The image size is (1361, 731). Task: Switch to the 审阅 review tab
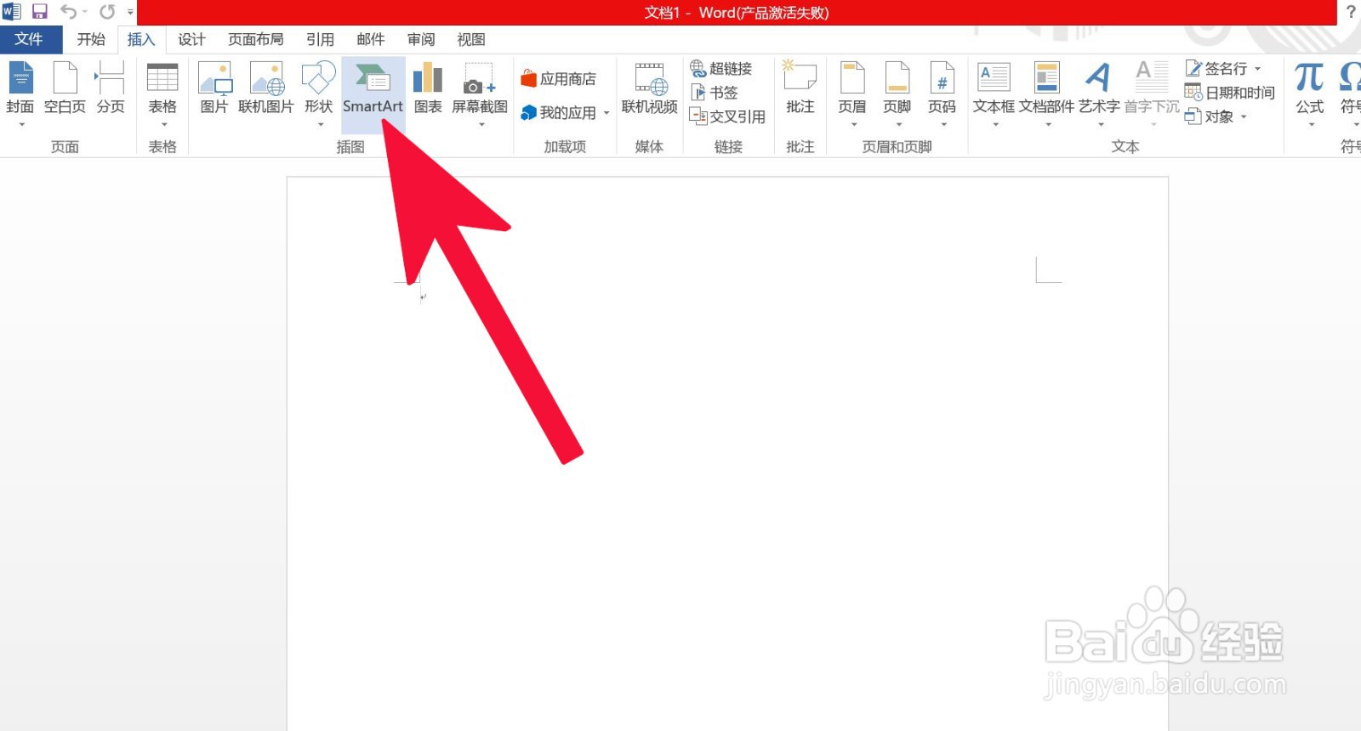pyautogui.click(x=421, y=39)
